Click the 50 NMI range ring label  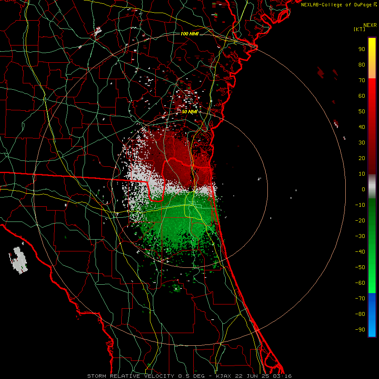coord(189,112)
